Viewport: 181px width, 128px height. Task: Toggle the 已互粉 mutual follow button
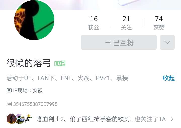[119, 42]
